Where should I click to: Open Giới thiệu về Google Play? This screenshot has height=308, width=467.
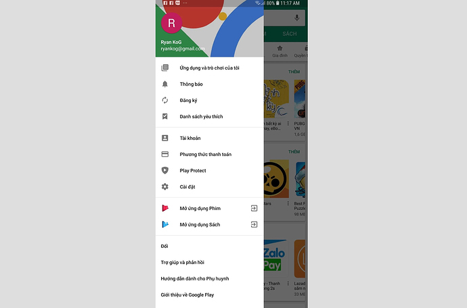point(187,295)
